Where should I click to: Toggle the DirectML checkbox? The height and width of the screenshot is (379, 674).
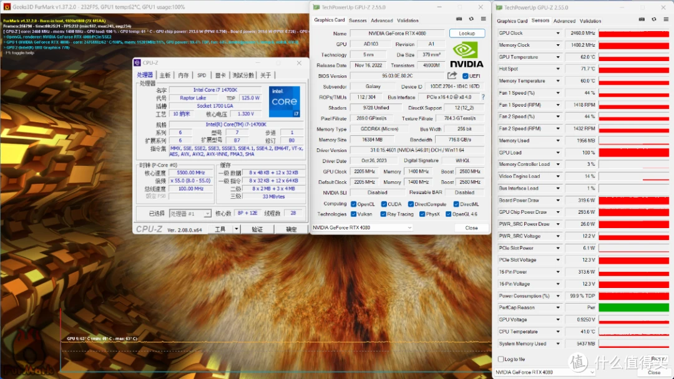pyautogui.click(x=456, y=204)
